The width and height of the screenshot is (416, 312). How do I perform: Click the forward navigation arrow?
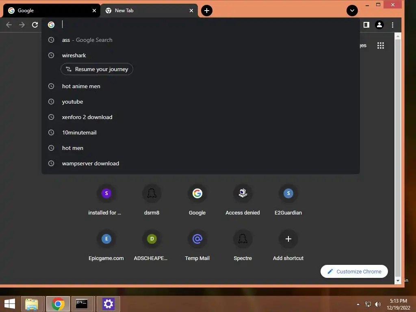[x=22, y=25]
